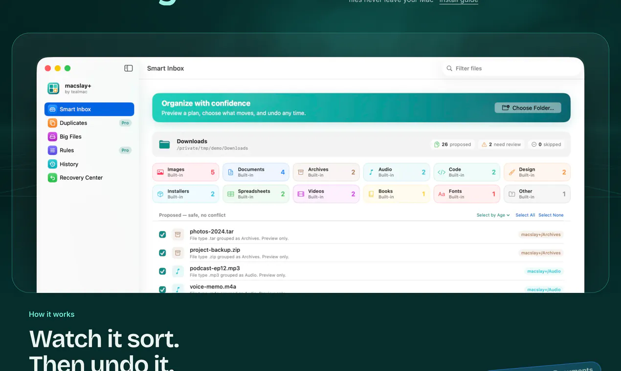
Task: Click the Recovery Center icon
Action: [x=52, y=178]
